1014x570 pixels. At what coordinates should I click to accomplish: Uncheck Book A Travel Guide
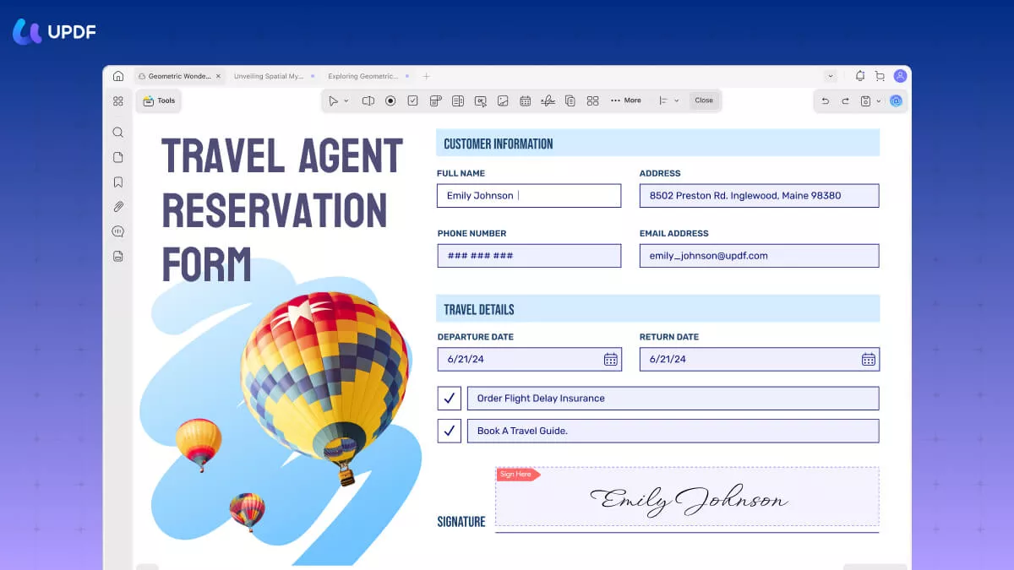(449, 431)
